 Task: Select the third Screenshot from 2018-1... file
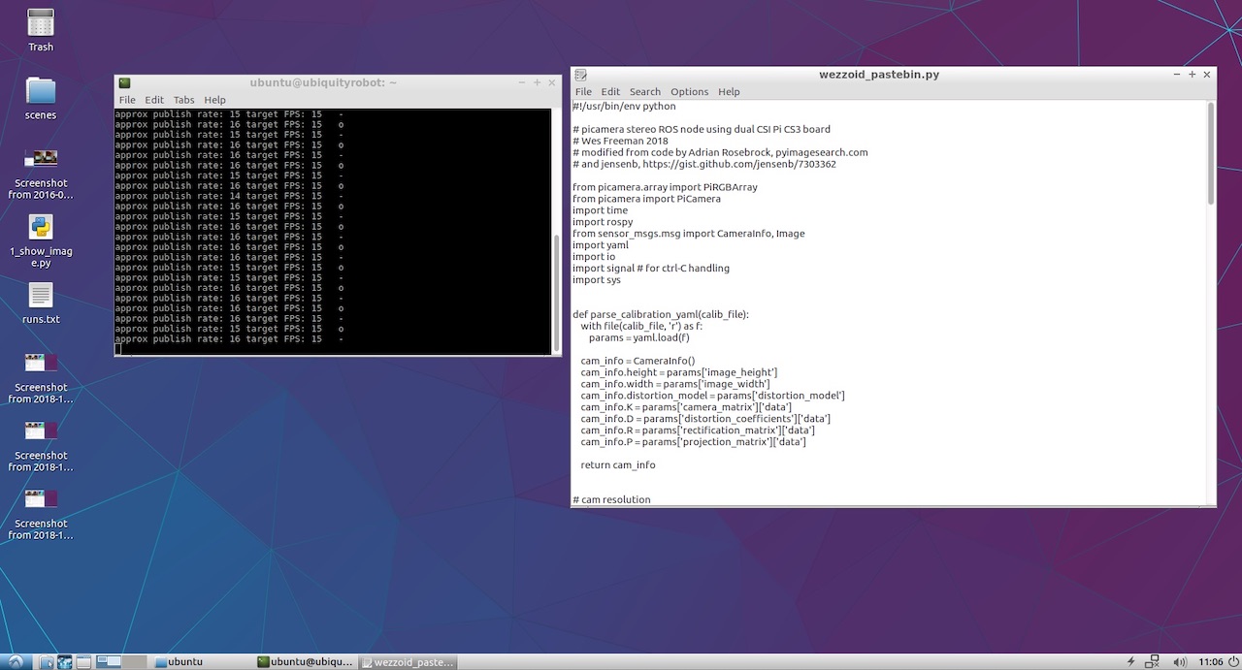point(41,514)
